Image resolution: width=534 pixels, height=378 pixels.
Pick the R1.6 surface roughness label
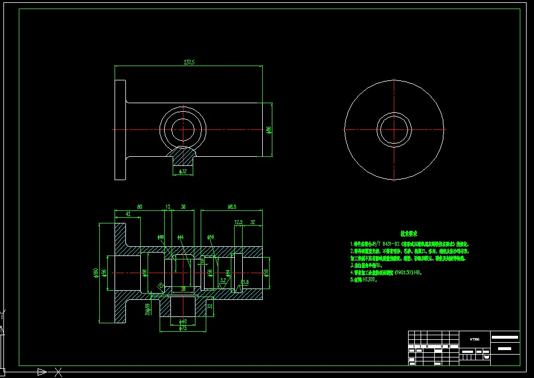click(x=244, y=282)
